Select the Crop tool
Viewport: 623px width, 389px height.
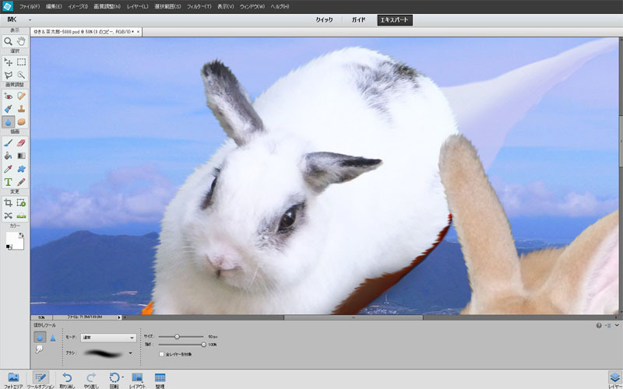tap(8, 203)
